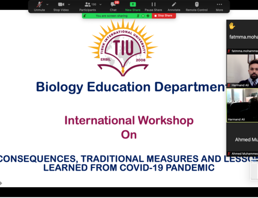The image size is (258, 198).
Task: Click 'International Workshop' title text
Action: 129,120
